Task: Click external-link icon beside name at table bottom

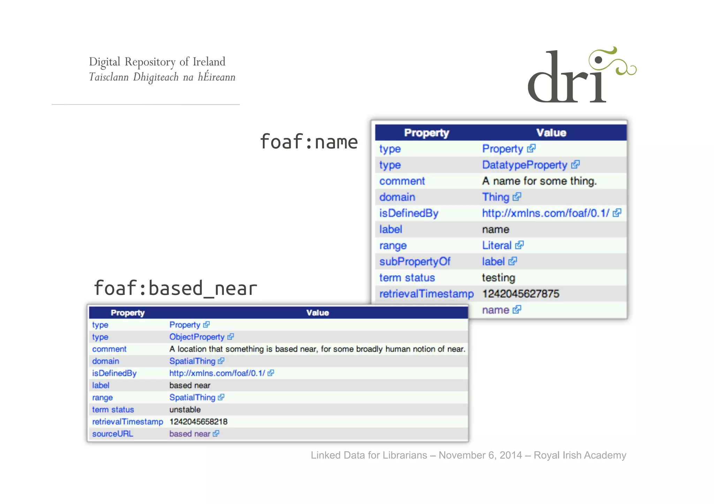Action: click(x=517, y=310)
